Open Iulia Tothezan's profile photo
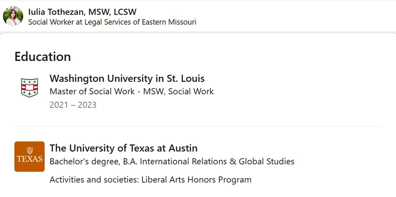 click(13, 16)
